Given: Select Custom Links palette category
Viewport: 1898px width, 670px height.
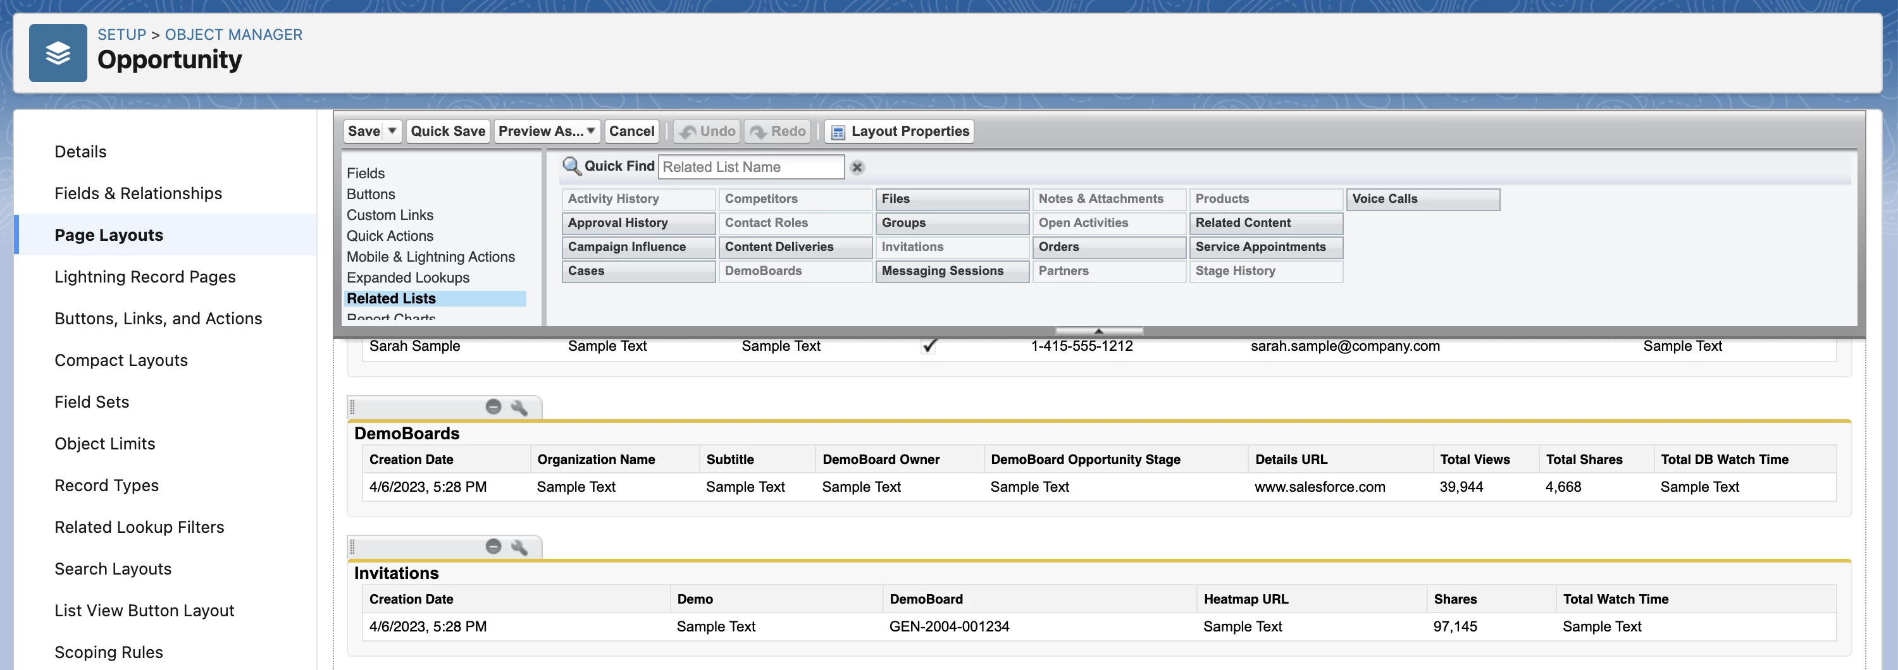Looking at the screenshot, I should (390, 215).
